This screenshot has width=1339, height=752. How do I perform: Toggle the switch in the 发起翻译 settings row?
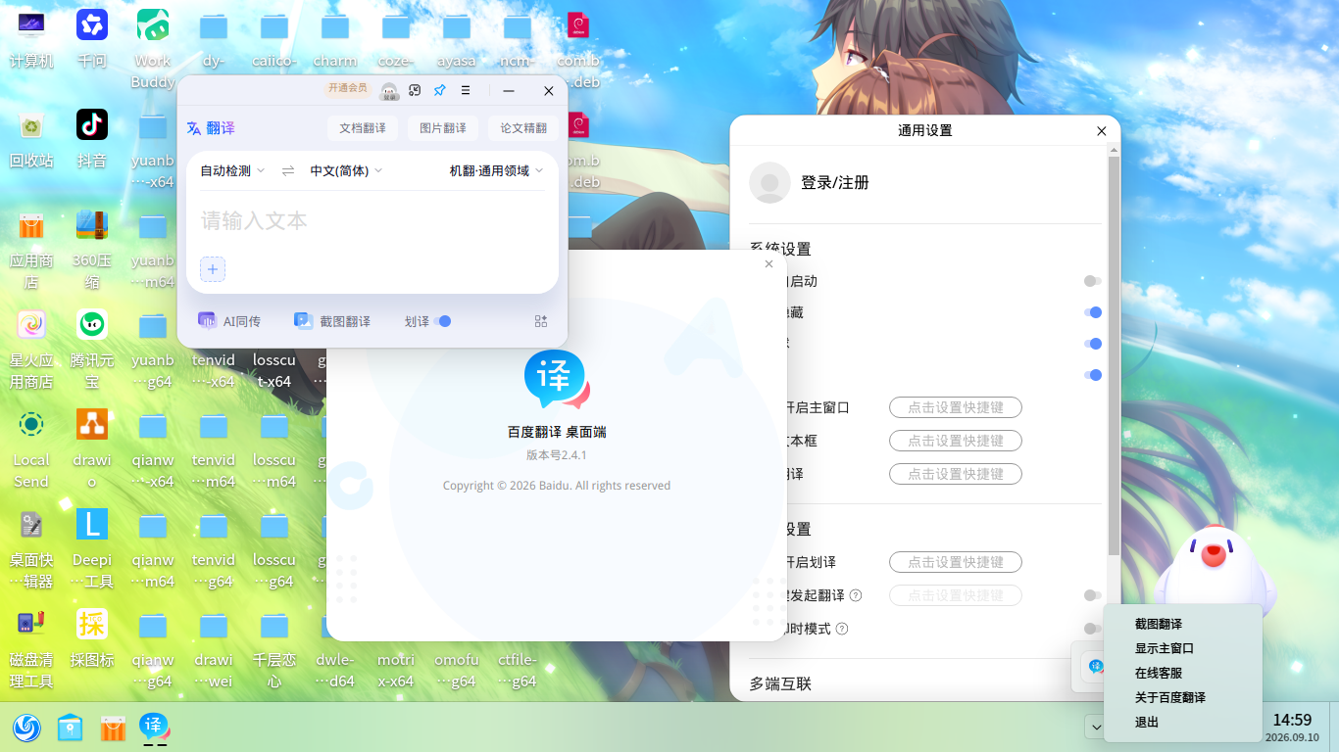click(1092, 595)
